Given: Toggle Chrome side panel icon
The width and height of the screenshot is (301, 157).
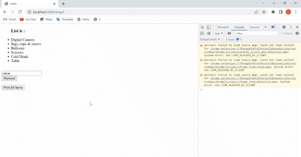Looking at the screenshot, I should click(x=281, y=12).
